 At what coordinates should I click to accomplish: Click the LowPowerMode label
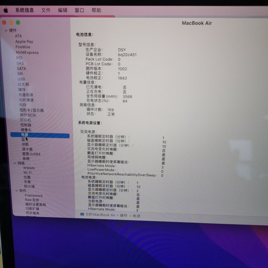[102, 170]
